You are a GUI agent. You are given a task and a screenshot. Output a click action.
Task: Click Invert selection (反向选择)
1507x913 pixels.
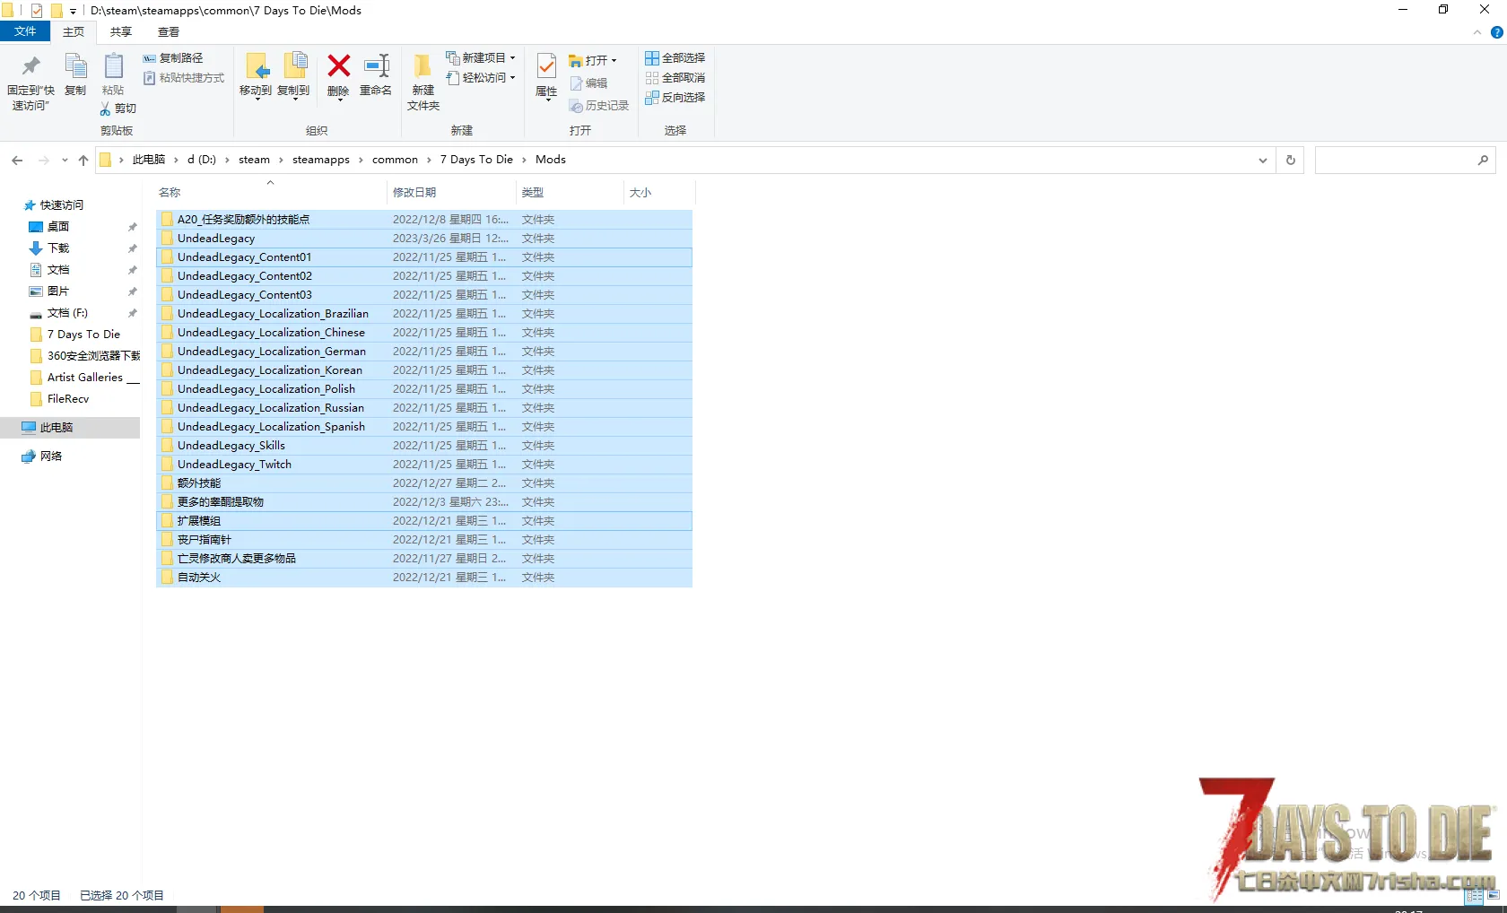tap(675, 97)
